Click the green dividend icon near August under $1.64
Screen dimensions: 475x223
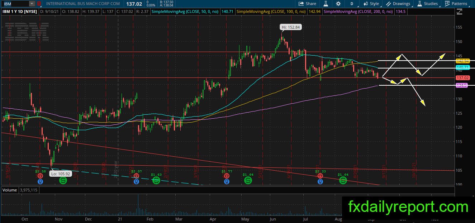[343, 180]
